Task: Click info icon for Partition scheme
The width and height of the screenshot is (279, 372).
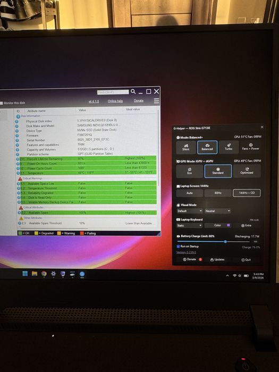Action: click(x=17, y=155)
